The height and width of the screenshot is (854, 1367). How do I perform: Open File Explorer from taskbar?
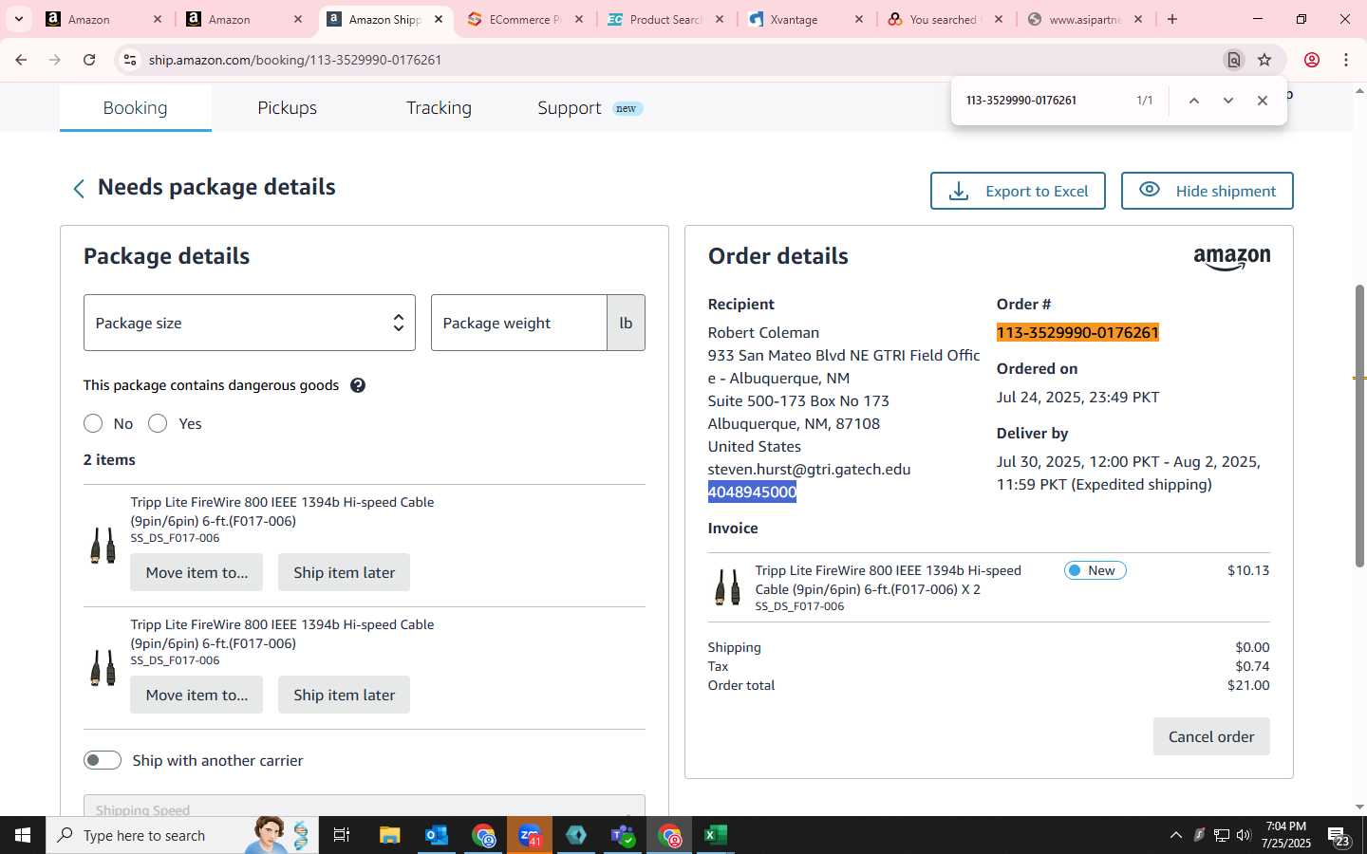(x=390, y=835)
